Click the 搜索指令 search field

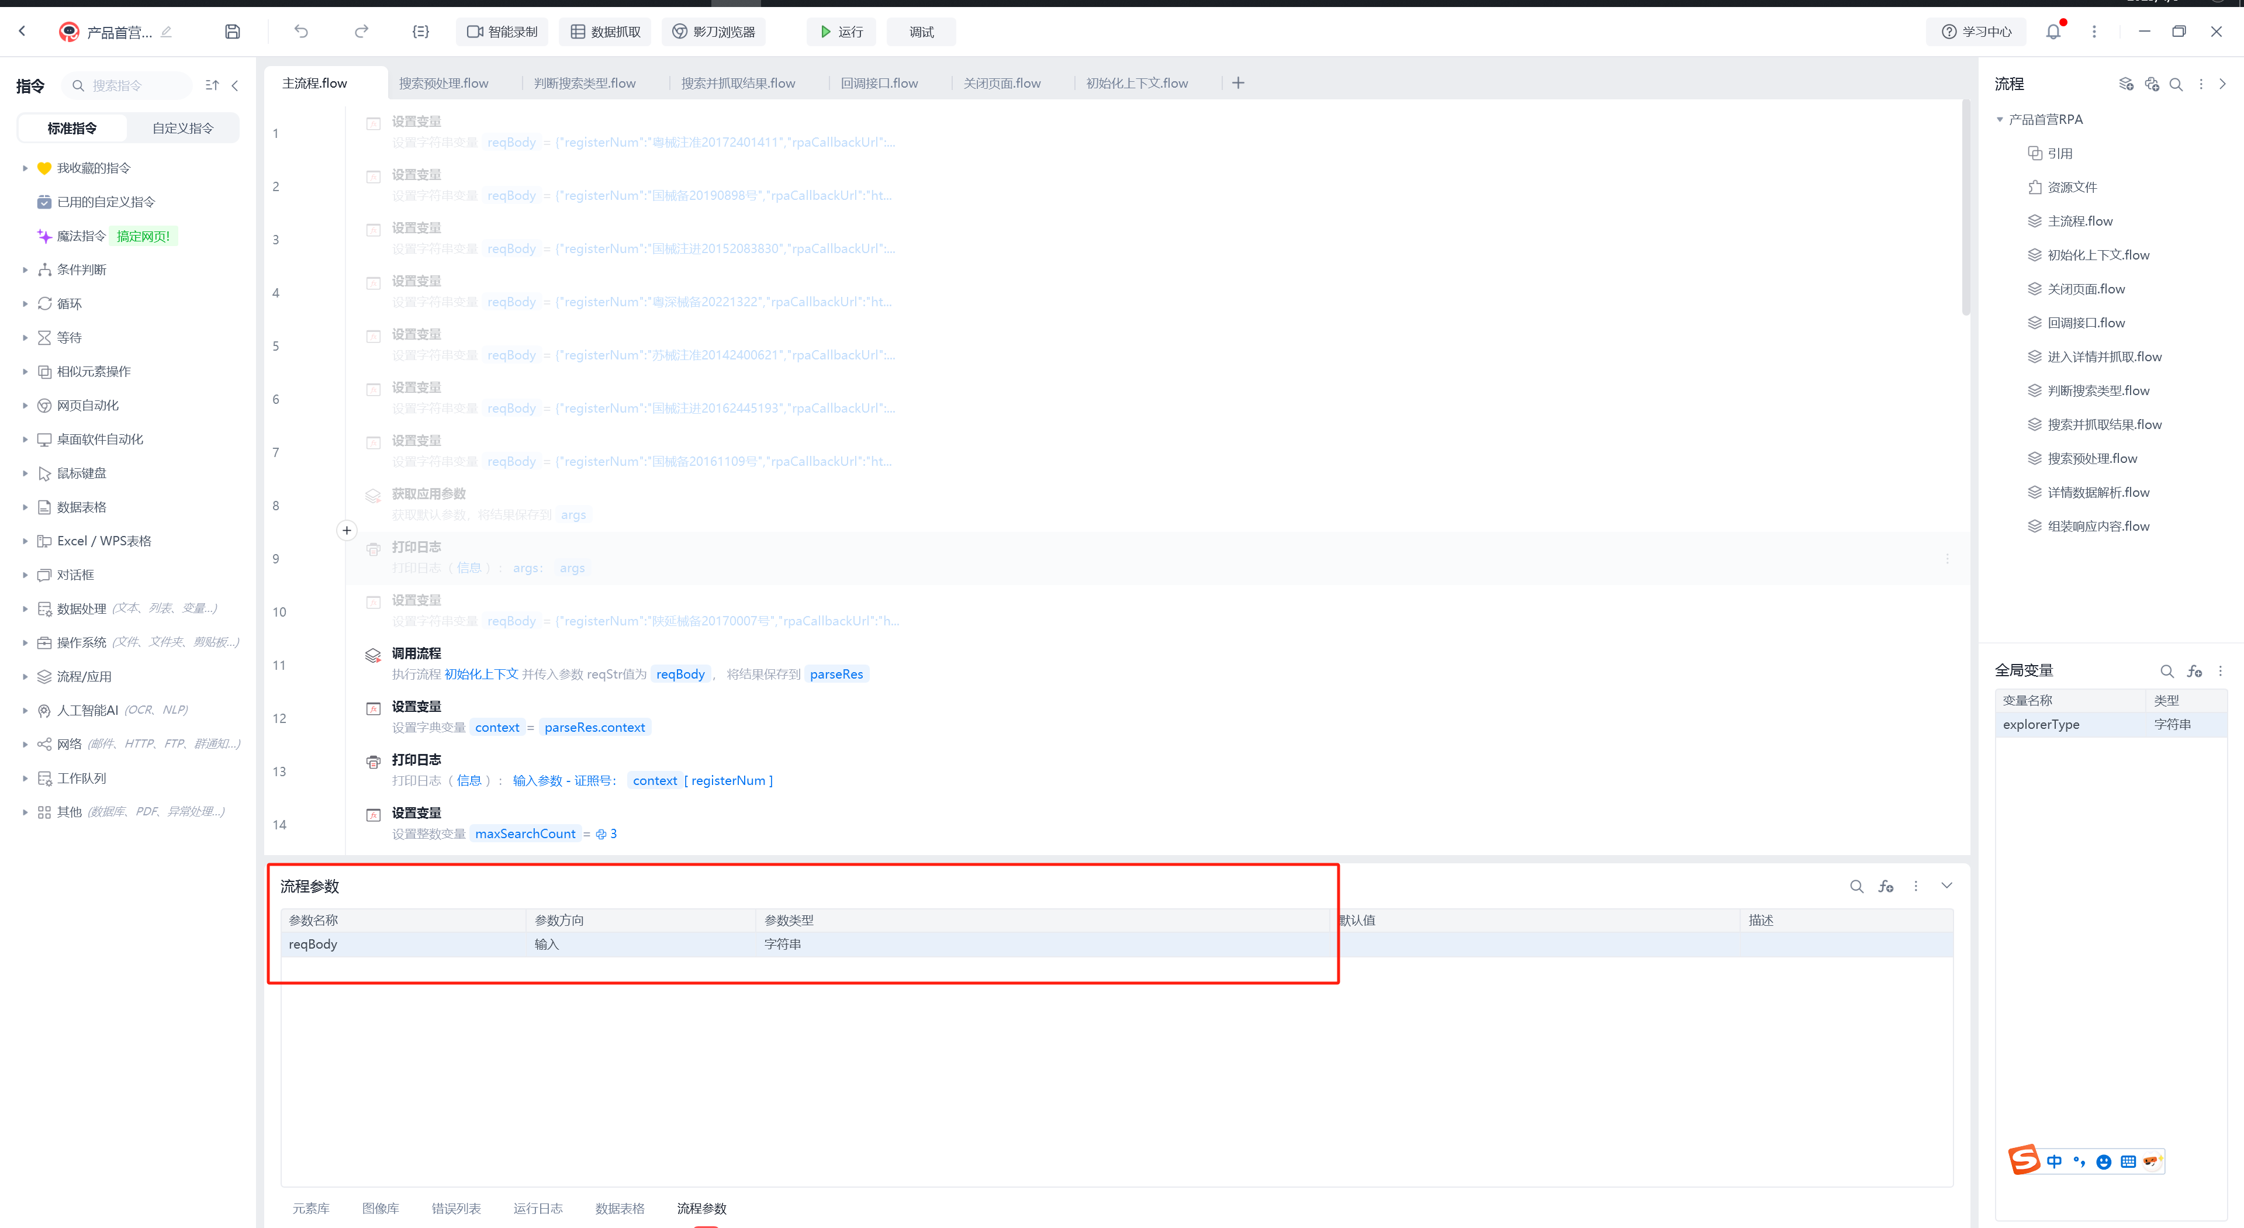[131, 85]
